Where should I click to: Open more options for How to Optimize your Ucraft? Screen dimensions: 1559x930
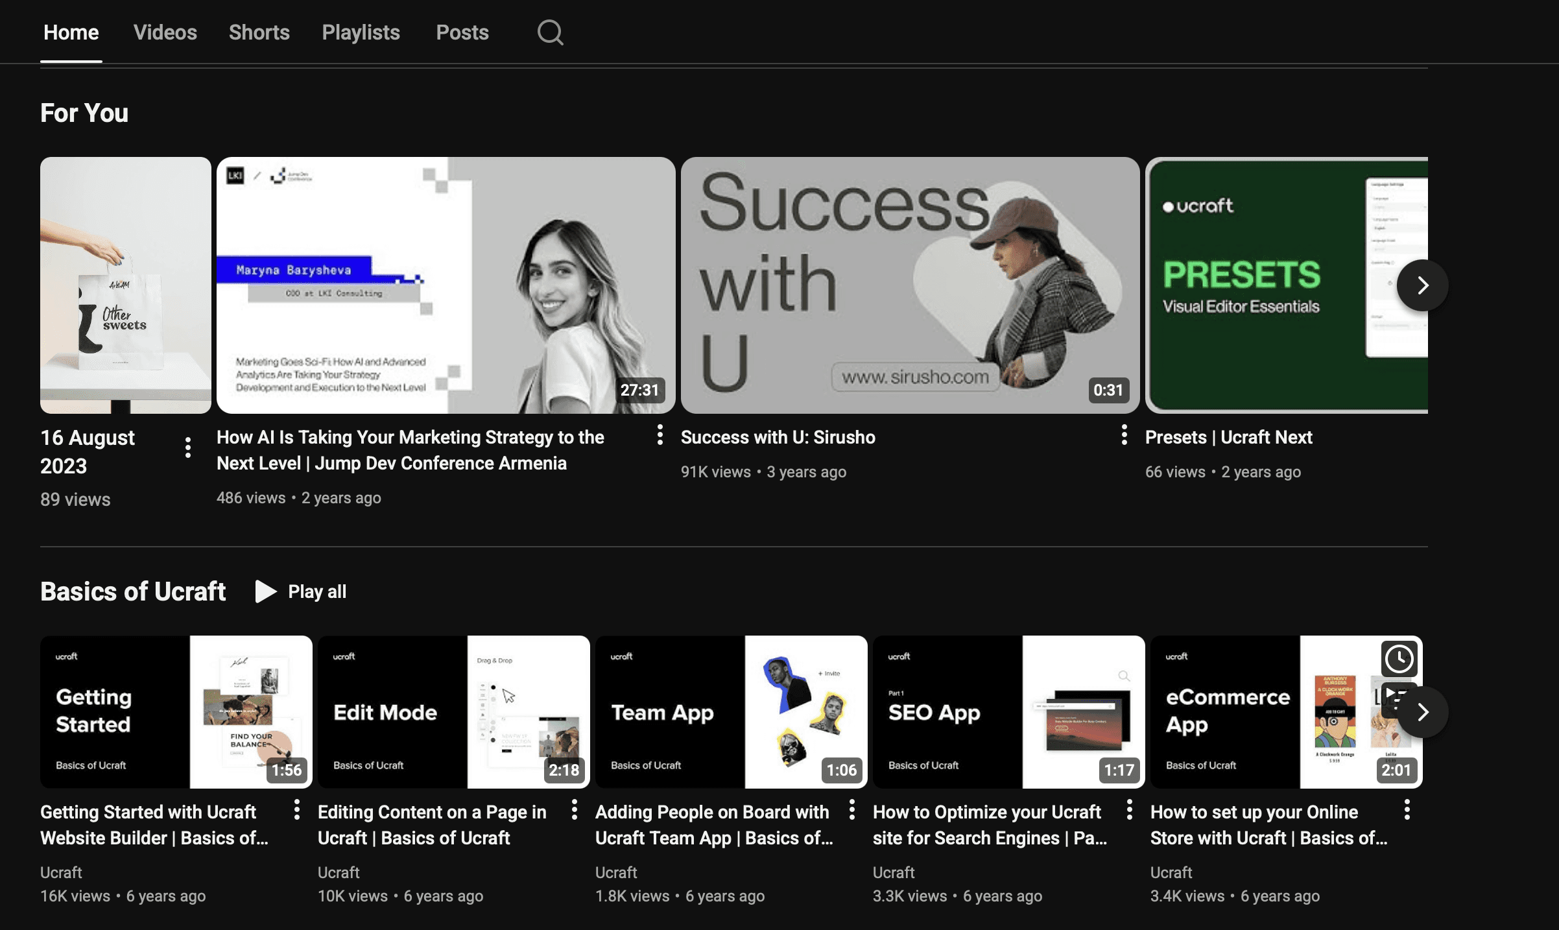(1130, 809)
